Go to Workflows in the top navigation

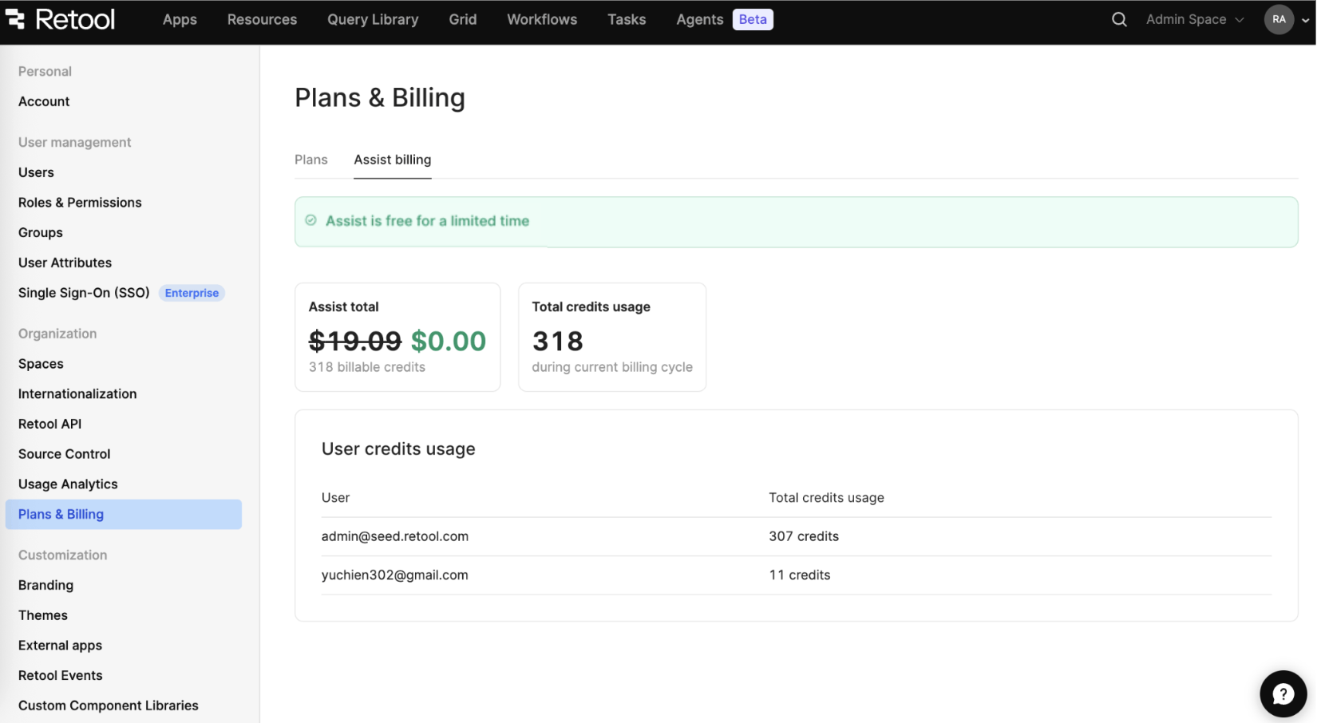click(541, 19)
